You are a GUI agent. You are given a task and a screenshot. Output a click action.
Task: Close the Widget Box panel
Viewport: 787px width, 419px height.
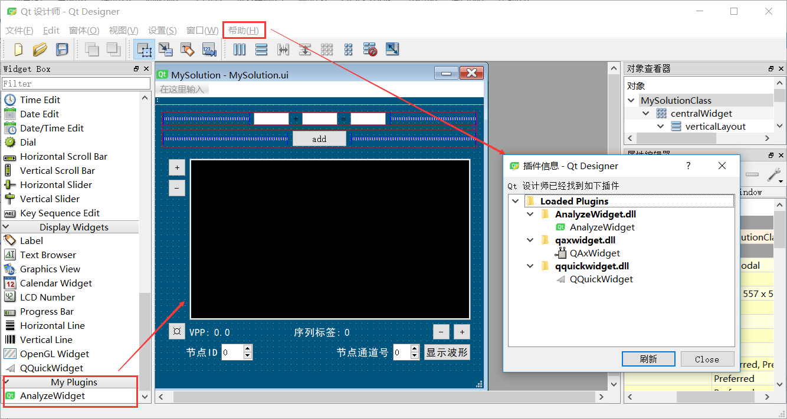tap(145, 69)
